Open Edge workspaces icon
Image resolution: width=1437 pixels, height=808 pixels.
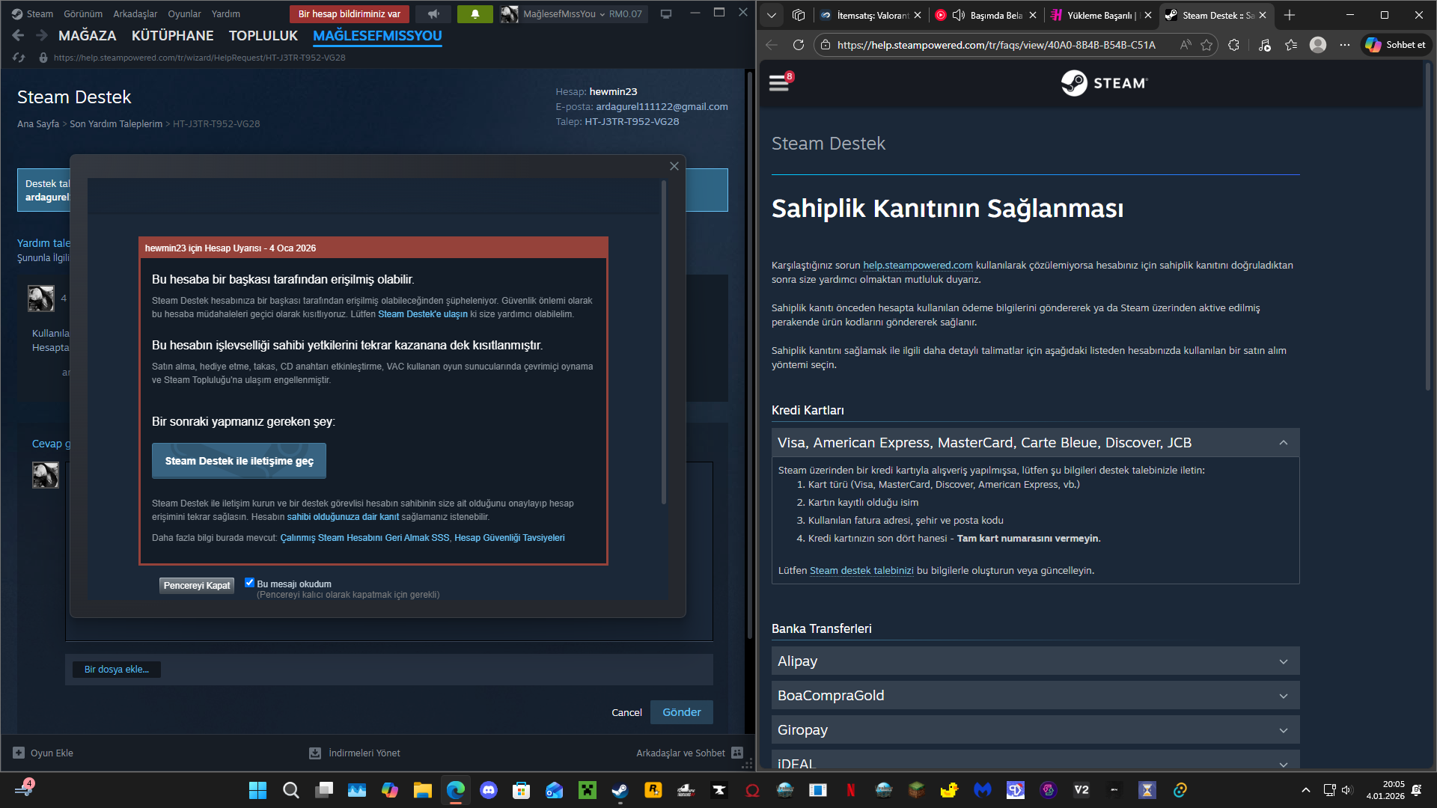(x=799, y=15)
